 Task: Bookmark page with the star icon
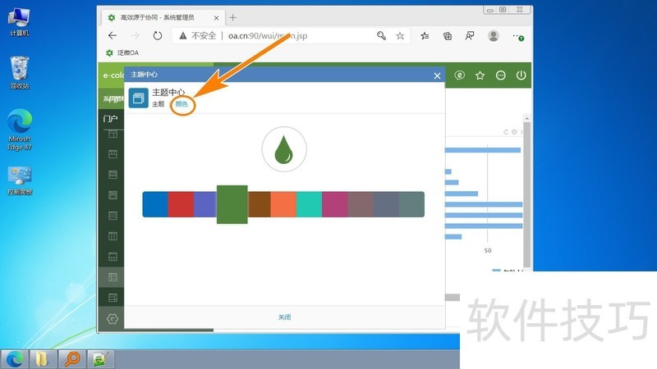[400, 36]
